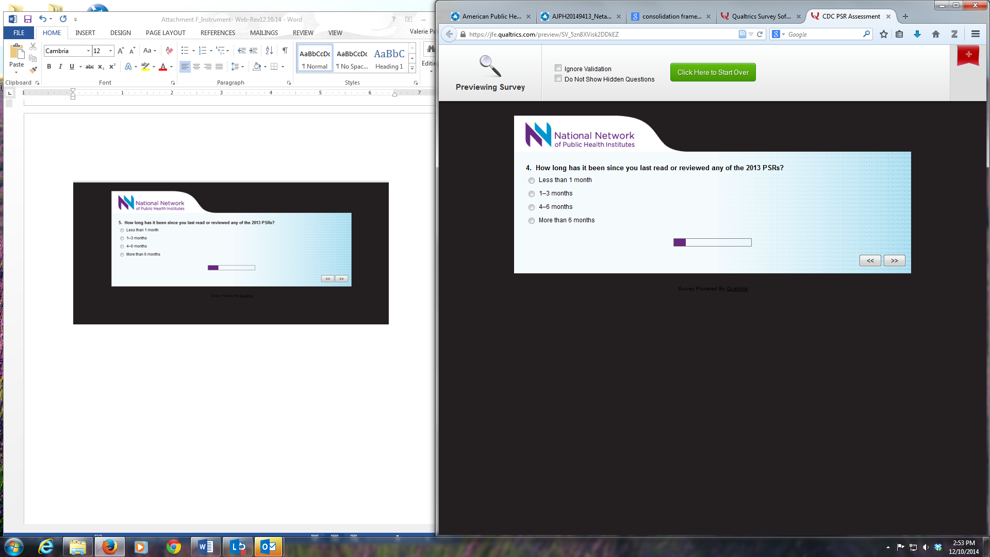The width and height of the screenshot is (990, 557).
Task: Click the next page >> survey button
Action: coord(894,260)
